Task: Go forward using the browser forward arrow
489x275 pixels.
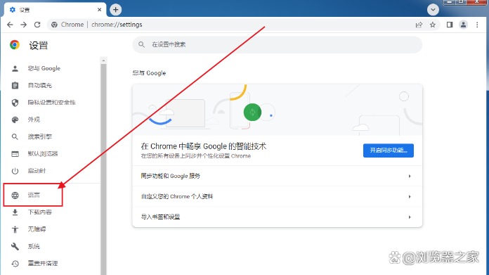Action: tap(24, 25)
